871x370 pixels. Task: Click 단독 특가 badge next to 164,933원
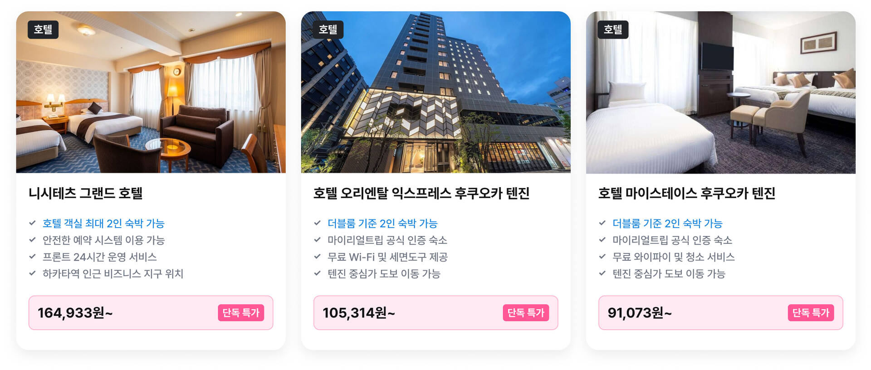[x=241, y=313]
